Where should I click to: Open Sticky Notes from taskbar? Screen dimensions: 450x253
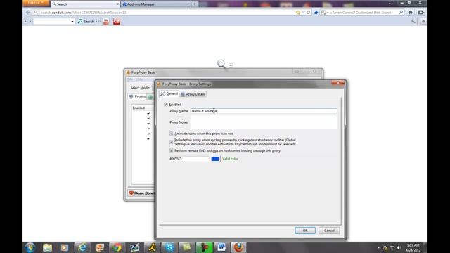tap(186, 247)
